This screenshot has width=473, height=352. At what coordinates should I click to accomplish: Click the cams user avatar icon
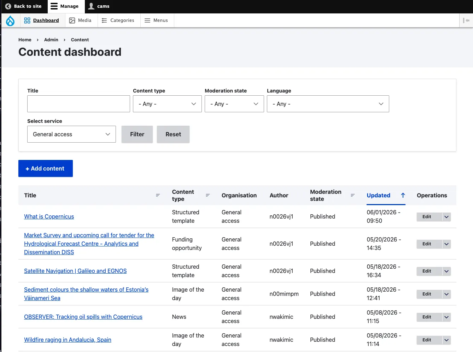[x=91, y=6]
